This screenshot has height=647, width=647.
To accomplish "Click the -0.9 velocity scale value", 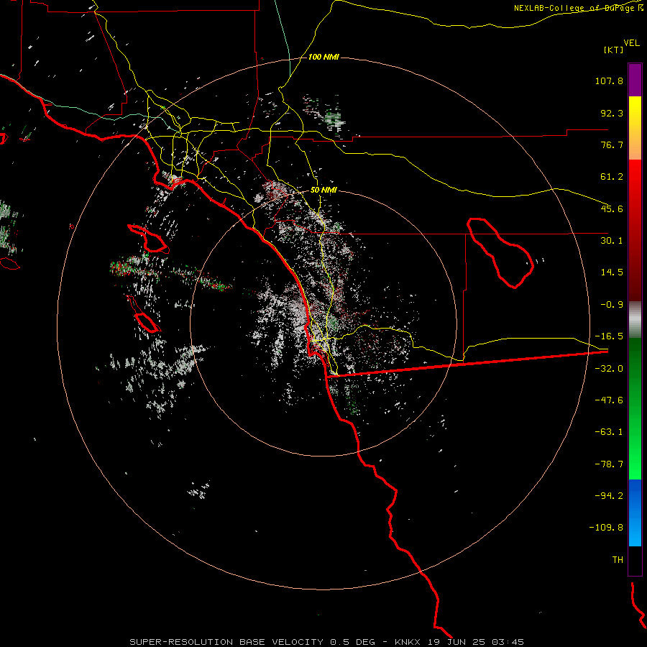I will pos(612,305).
